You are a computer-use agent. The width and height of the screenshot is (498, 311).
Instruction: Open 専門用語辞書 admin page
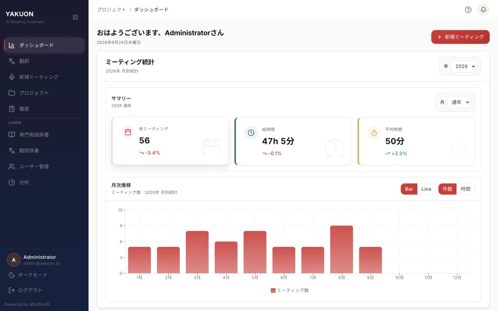click(44, 135)
